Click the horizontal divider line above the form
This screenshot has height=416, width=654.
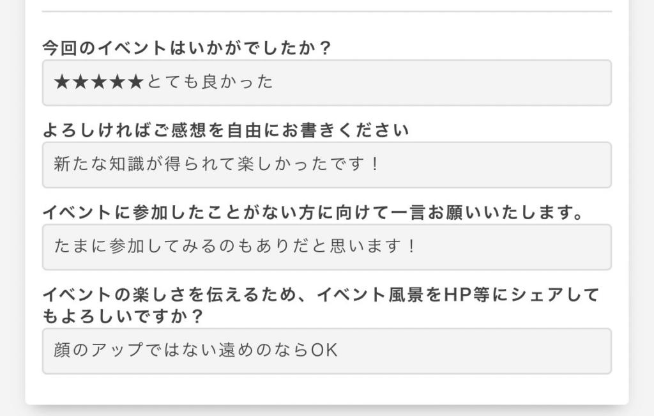(327, 12)
